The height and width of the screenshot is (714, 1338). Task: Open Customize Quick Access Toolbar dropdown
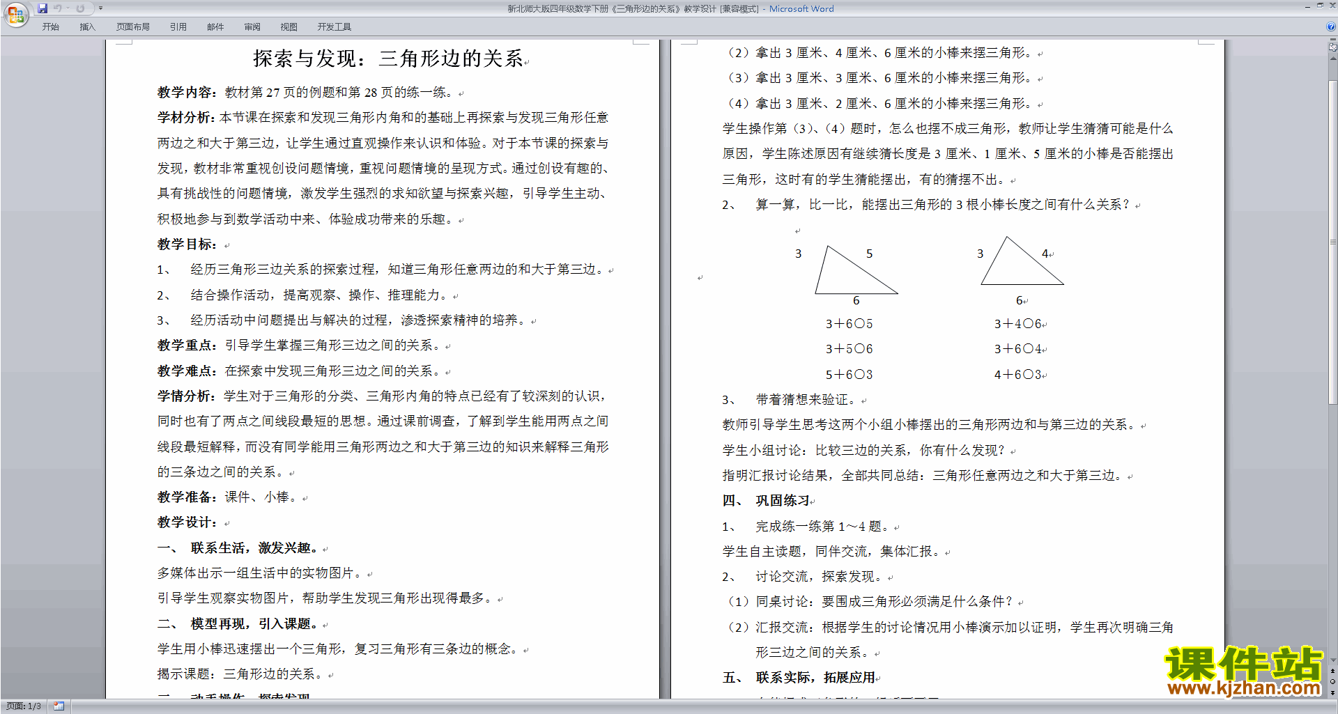[100, 8]
